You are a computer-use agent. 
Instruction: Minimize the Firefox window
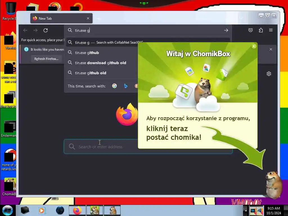pos(261,16)
